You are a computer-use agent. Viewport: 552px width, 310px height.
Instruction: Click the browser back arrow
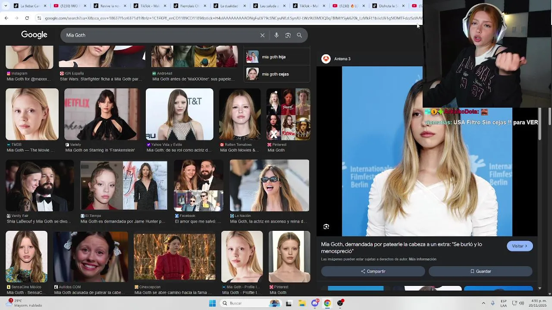pyautogui.click(x=6, y=18)
